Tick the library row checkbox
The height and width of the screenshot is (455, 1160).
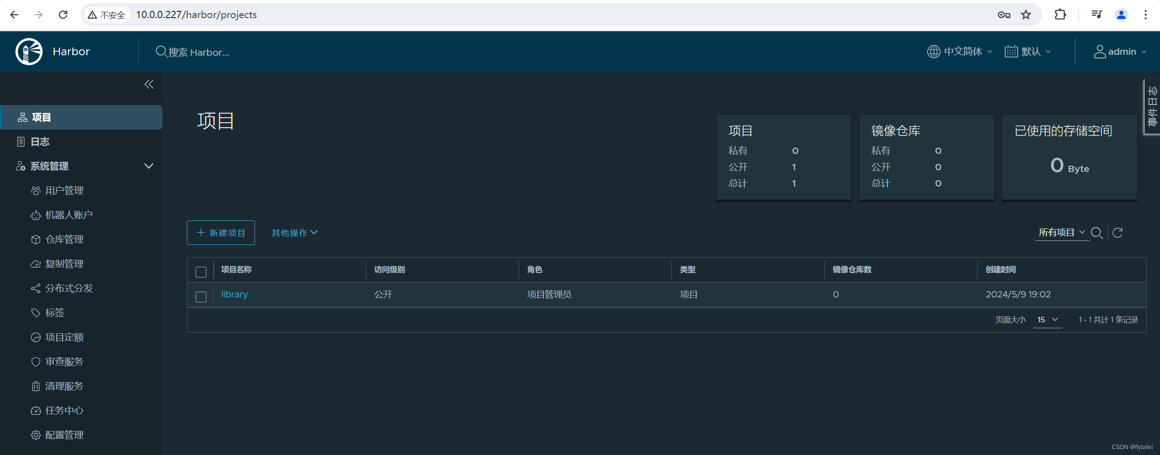point(201,297)
